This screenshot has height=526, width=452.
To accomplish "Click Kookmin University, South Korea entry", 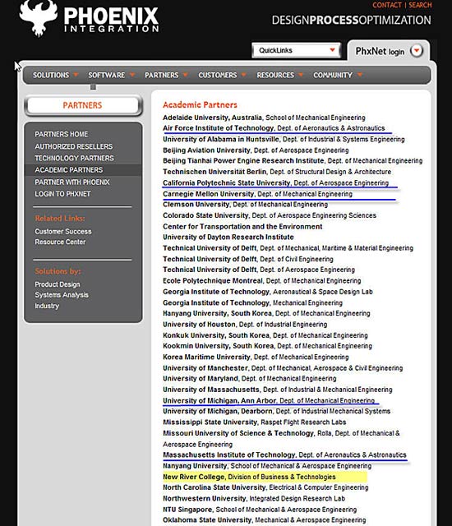I will coord(267,346).
